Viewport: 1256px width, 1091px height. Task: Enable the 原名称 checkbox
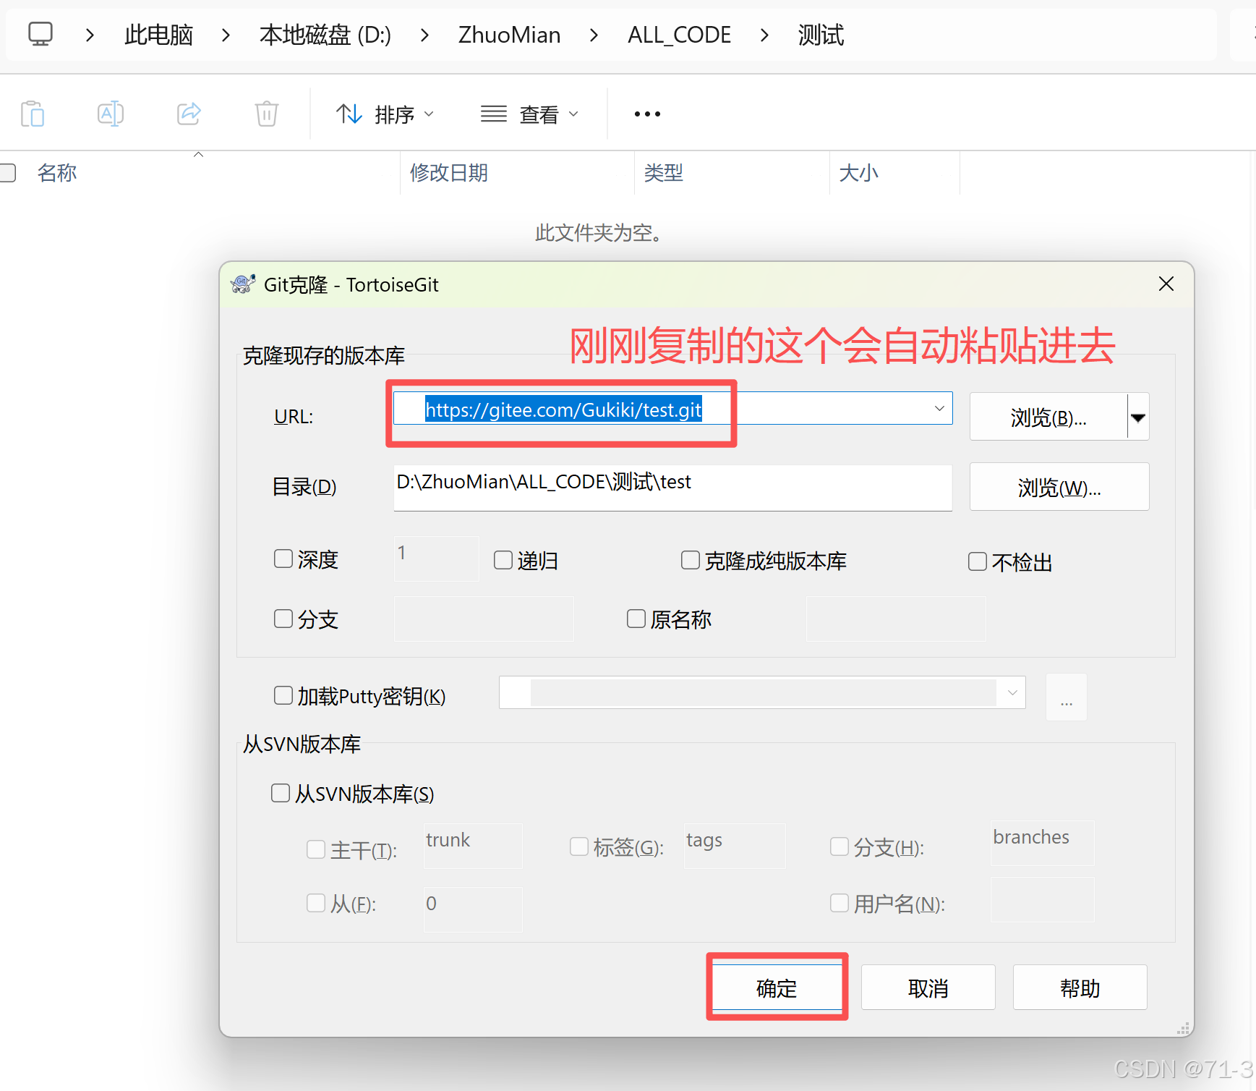pyautogui.click(x=636, y=619)
